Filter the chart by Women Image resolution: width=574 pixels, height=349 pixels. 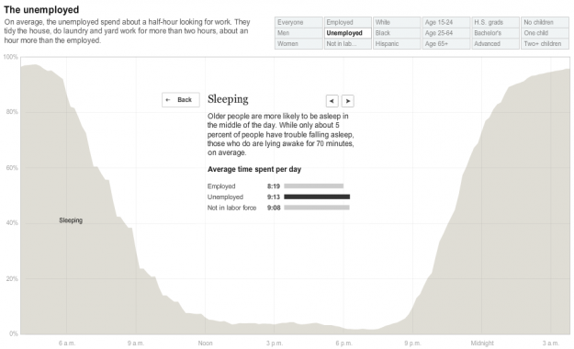coord(298,43)
